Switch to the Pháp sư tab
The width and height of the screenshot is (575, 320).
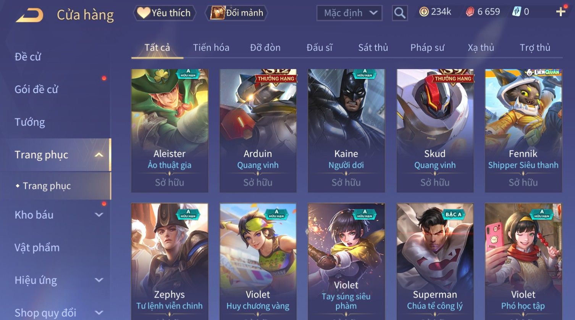point(427,48)
